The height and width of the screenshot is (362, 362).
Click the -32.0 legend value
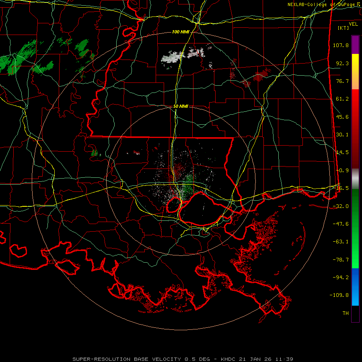click(341, 206)
